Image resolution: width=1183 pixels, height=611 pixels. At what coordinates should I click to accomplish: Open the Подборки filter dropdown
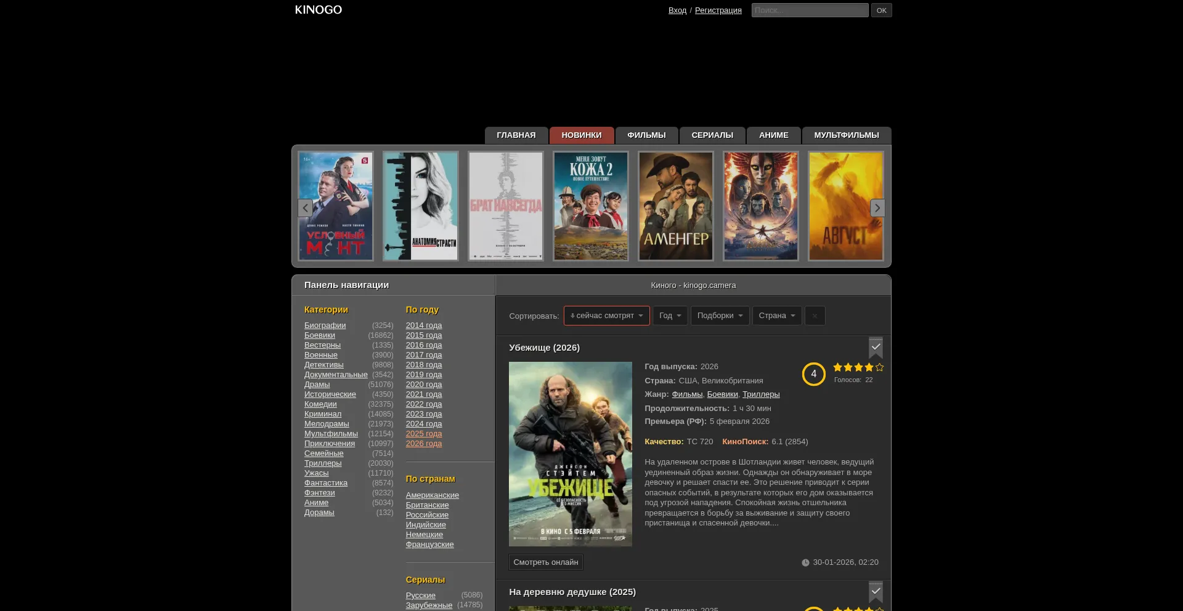pyautogui.click(x=720, y=316)
